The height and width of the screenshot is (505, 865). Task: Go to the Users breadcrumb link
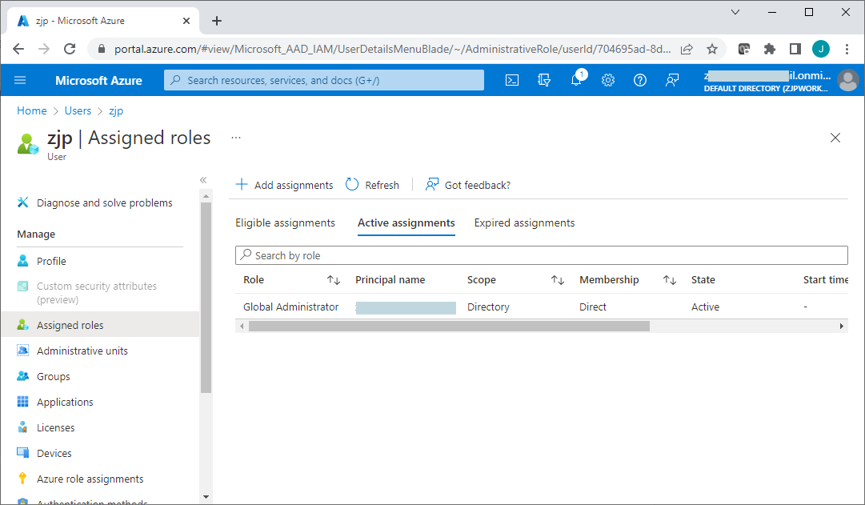78,111
